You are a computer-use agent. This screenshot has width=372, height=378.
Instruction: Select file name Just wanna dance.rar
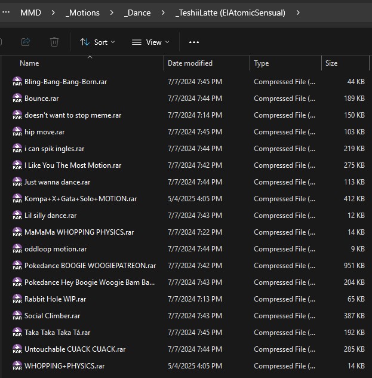pos(57,182)
